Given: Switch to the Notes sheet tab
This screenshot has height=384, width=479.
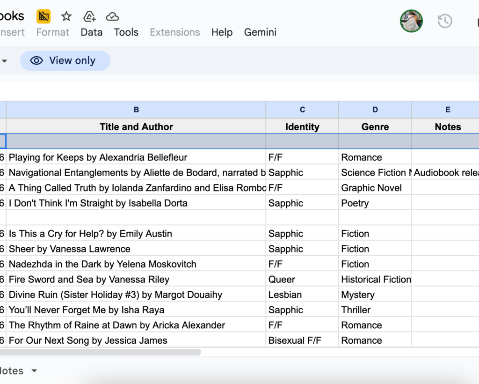Looking at the screenshot, I should [x=12, y=370].
